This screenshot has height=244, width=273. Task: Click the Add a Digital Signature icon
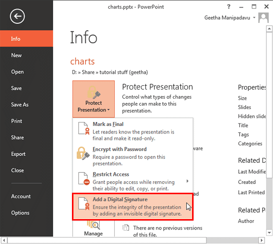pos(84,204)
